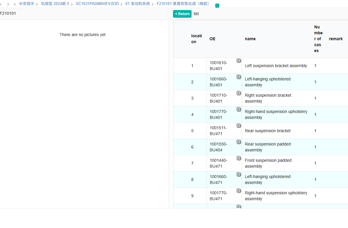Click the Number of cases column header
Viewport: 348px width, 228px height.
(318, 39)
